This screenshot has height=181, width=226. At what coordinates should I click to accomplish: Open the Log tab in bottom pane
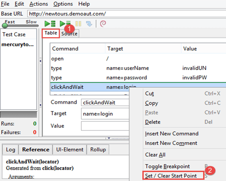pyautogui.click(x=11, y=150)
